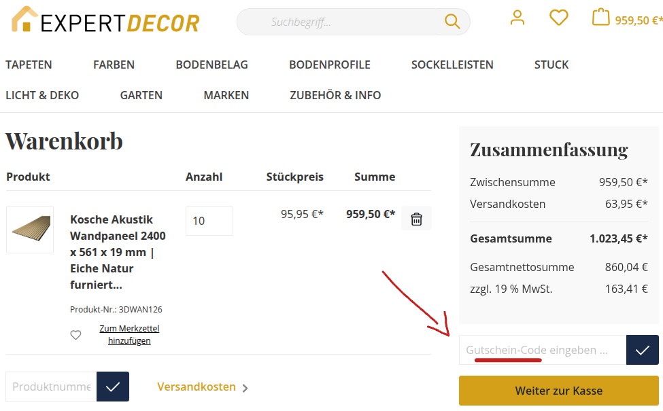Open the shopping cart icon showing 959,50 €
The height and width of the screenshot is (411, 663).
click(600, 17)
